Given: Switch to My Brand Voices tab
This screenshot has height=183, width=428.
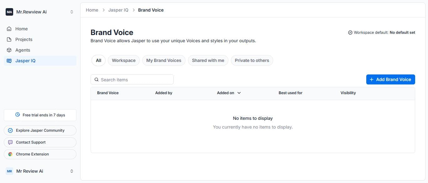Looking at the screenshot, I should [164, 60].
